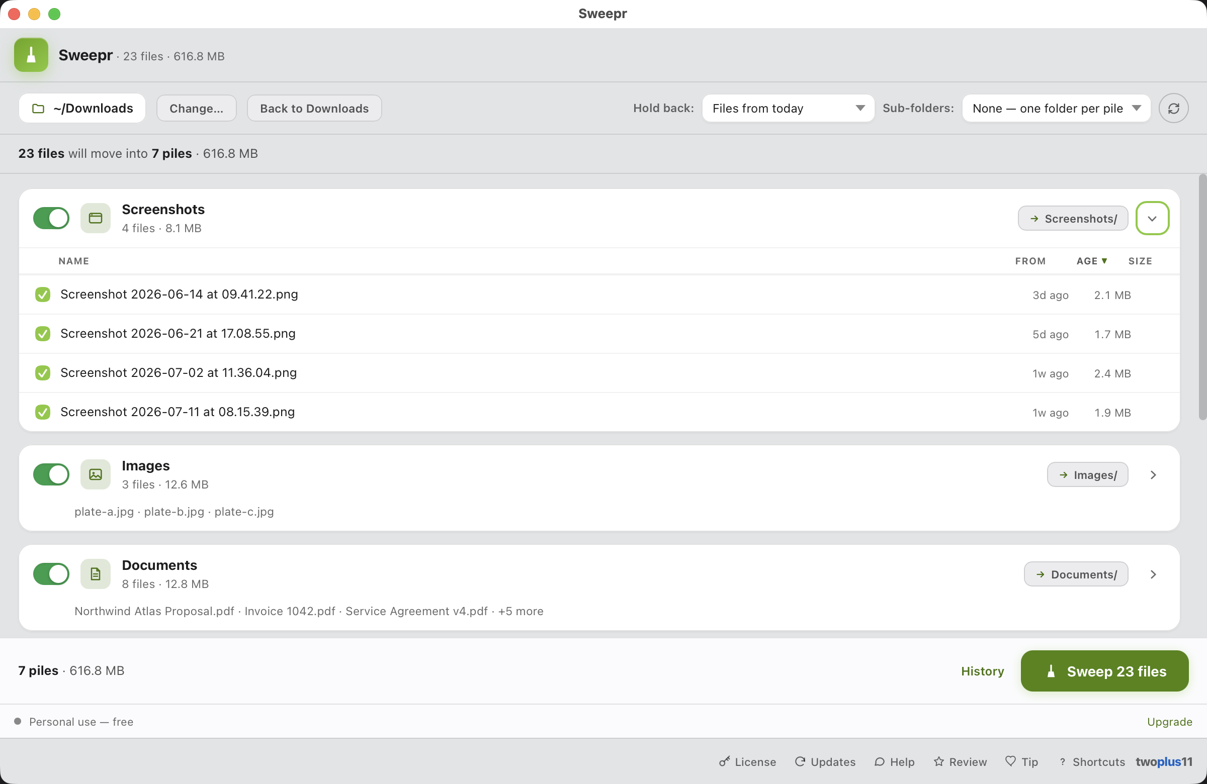
Task: Expand the Documents pile
Action: pos(1153,574)
